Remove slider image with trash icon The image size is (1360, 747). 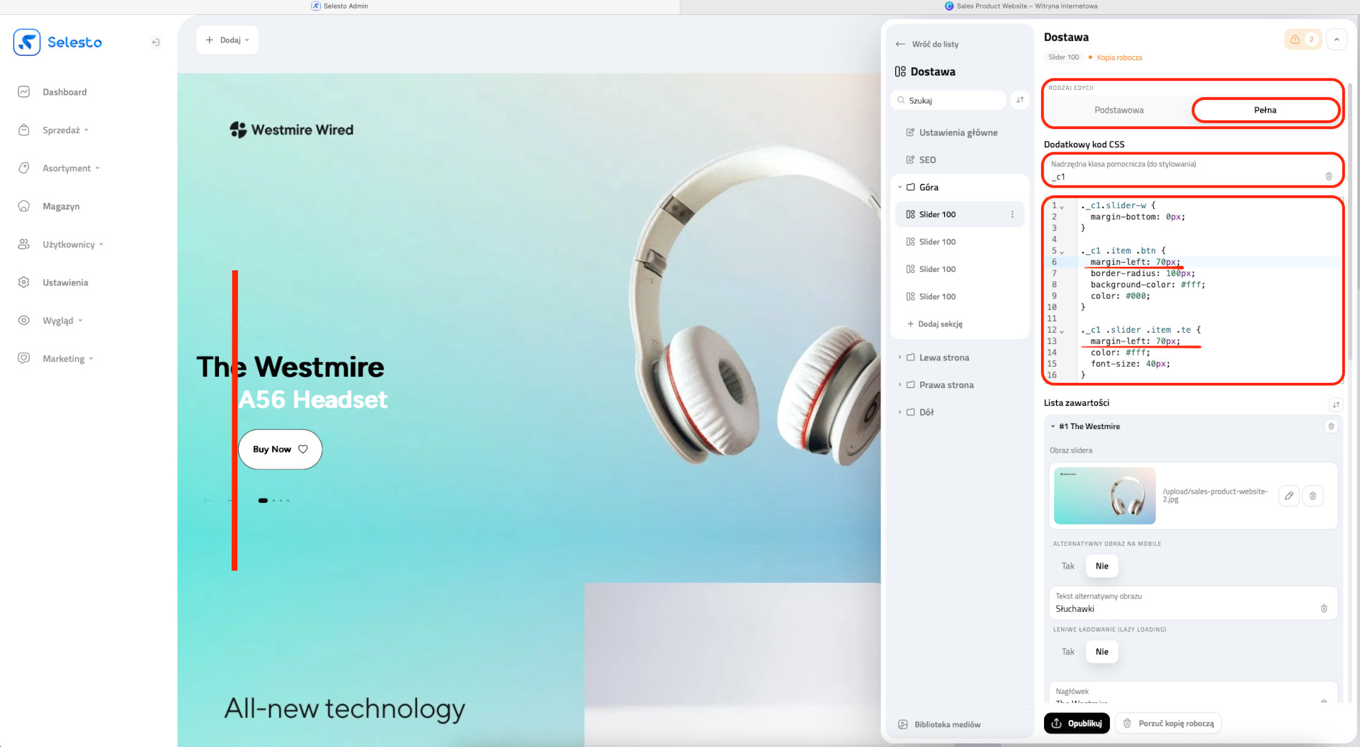(x=1313, y=496)
